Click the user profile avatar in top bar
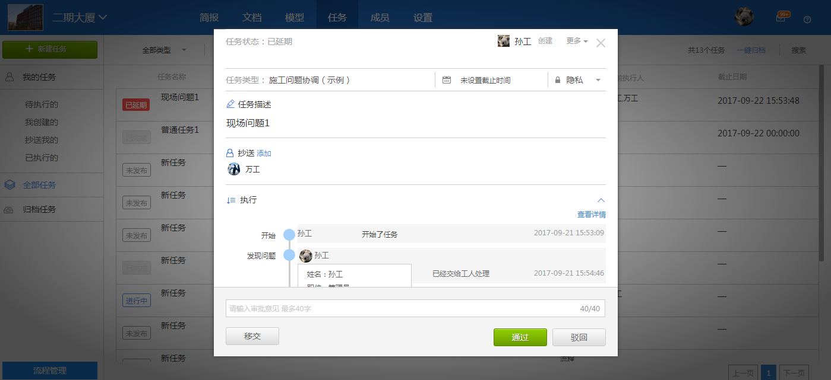The height and width of the screenshot is (380, 831). [744, 17]
